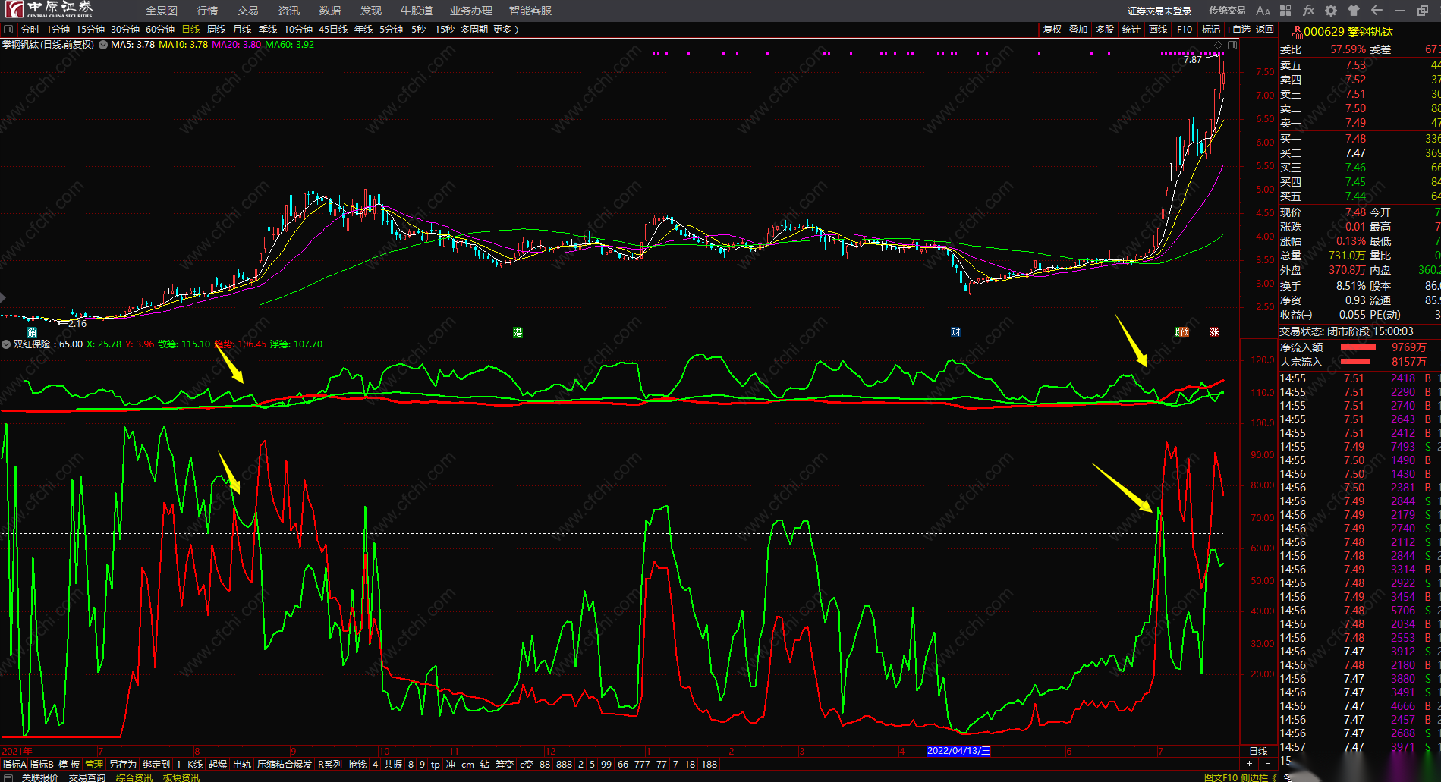
Task: Open the 交易 menu
Action: tap(248, 11)
